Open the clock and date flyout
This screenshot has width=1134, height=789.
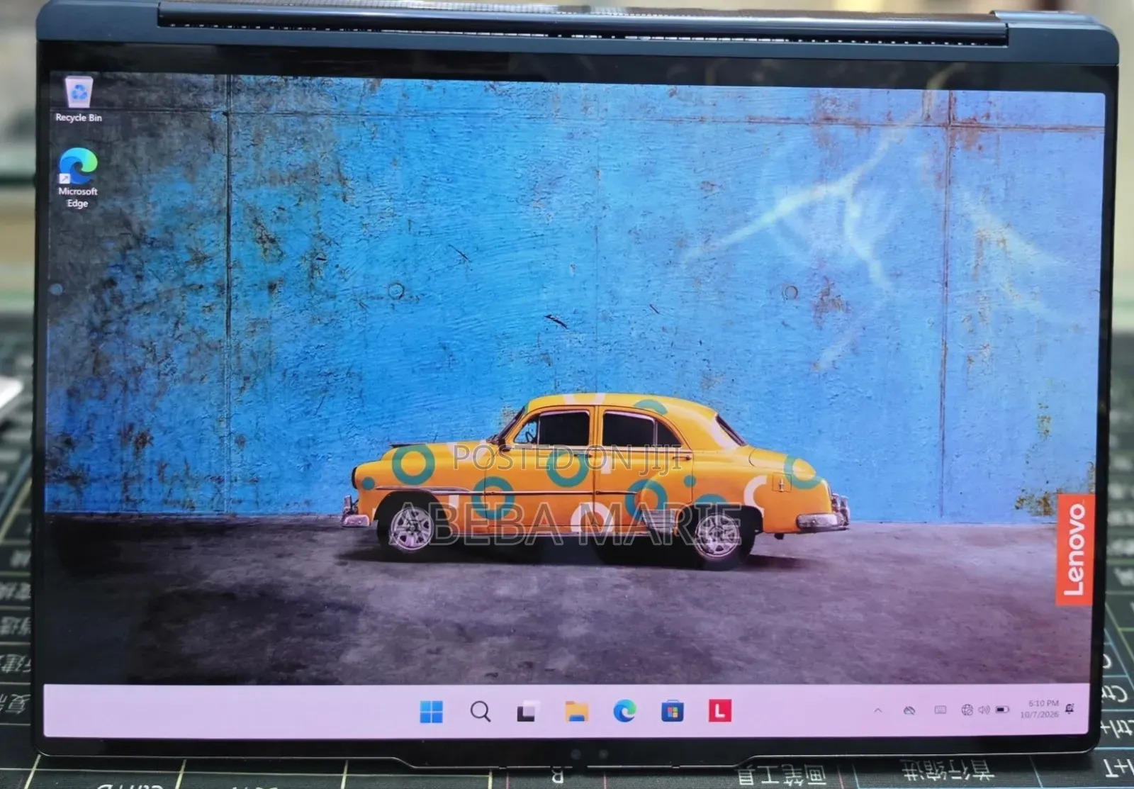click(1039, 709)
